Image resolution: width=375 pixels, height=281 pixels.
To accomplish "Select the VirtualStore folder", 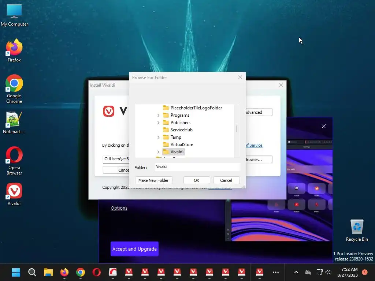I will pos(182,144).
